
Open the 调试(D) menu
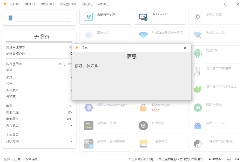[x=87, y=4]
